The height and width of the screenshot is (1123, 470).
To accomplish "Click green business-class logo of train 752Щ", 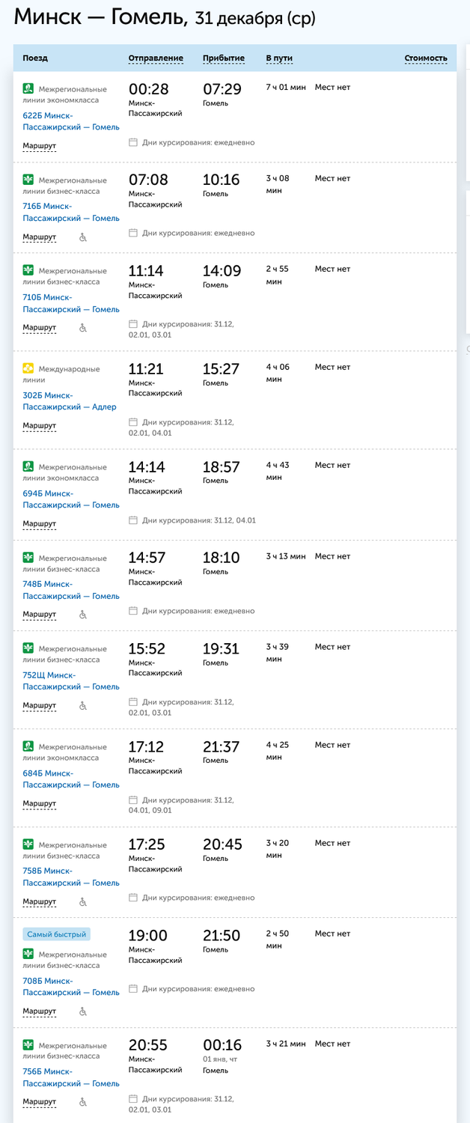I will point(28,648).
